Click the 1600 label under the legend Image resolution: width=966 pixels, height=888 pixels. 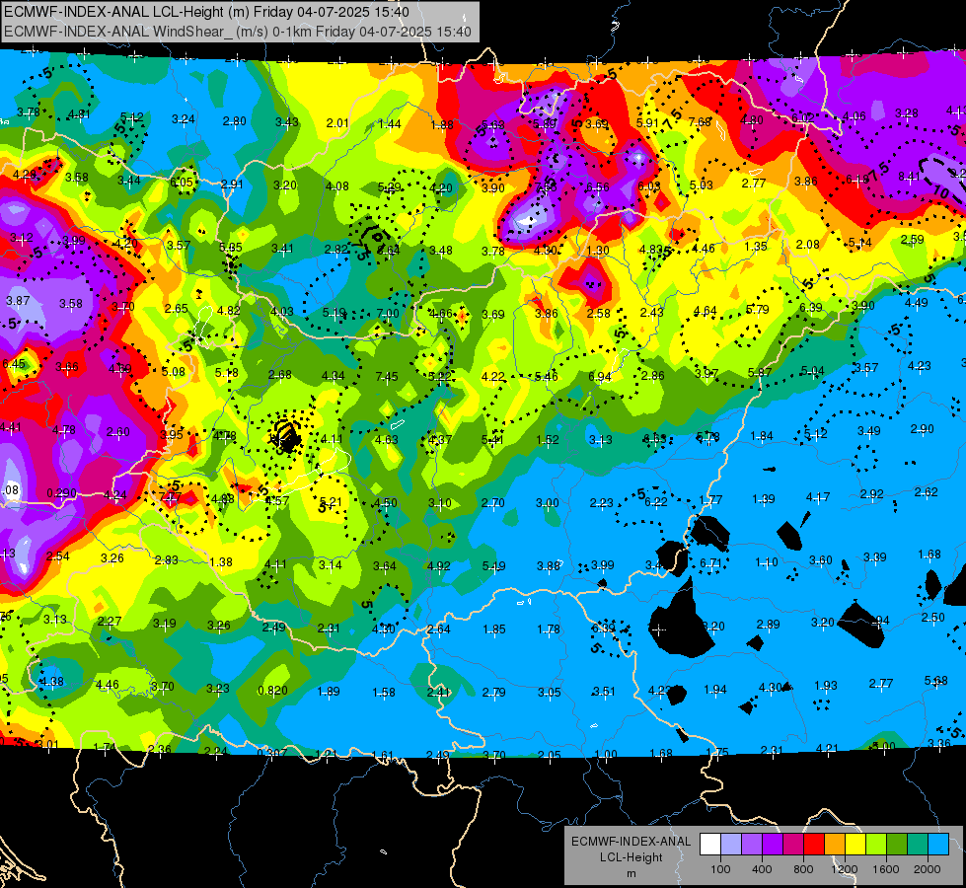pyautogui.click(x=886, y=869)
